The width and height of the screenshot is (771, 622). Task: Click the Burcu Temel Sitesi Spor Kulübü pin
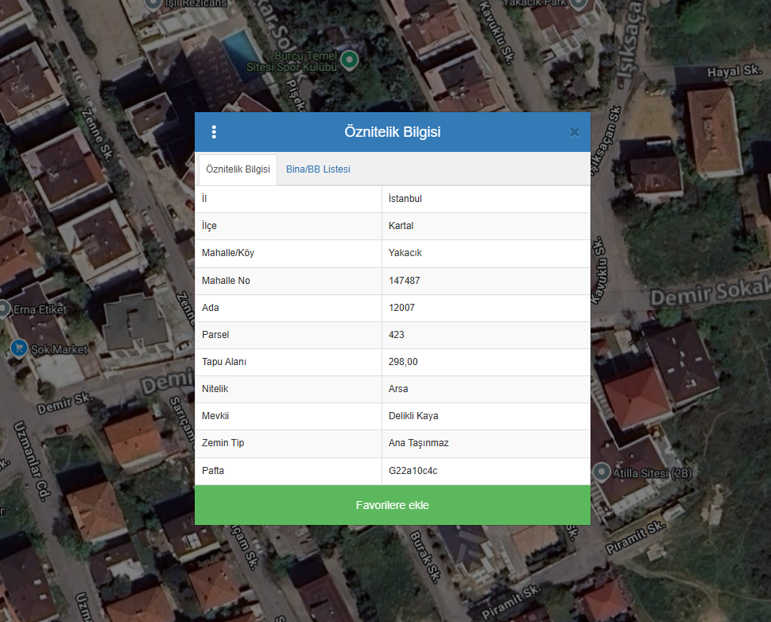coord(348,60)
